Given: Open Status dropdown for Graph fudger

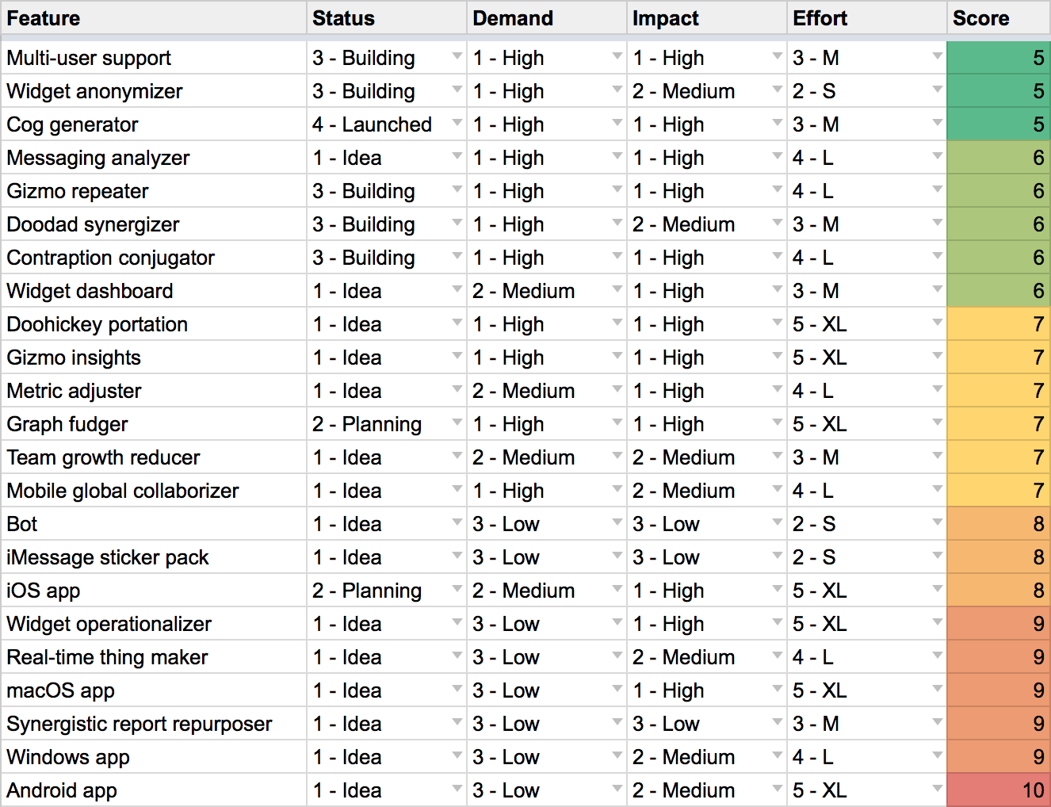Looking at the screenshot, I should click(x=457, y=423).
